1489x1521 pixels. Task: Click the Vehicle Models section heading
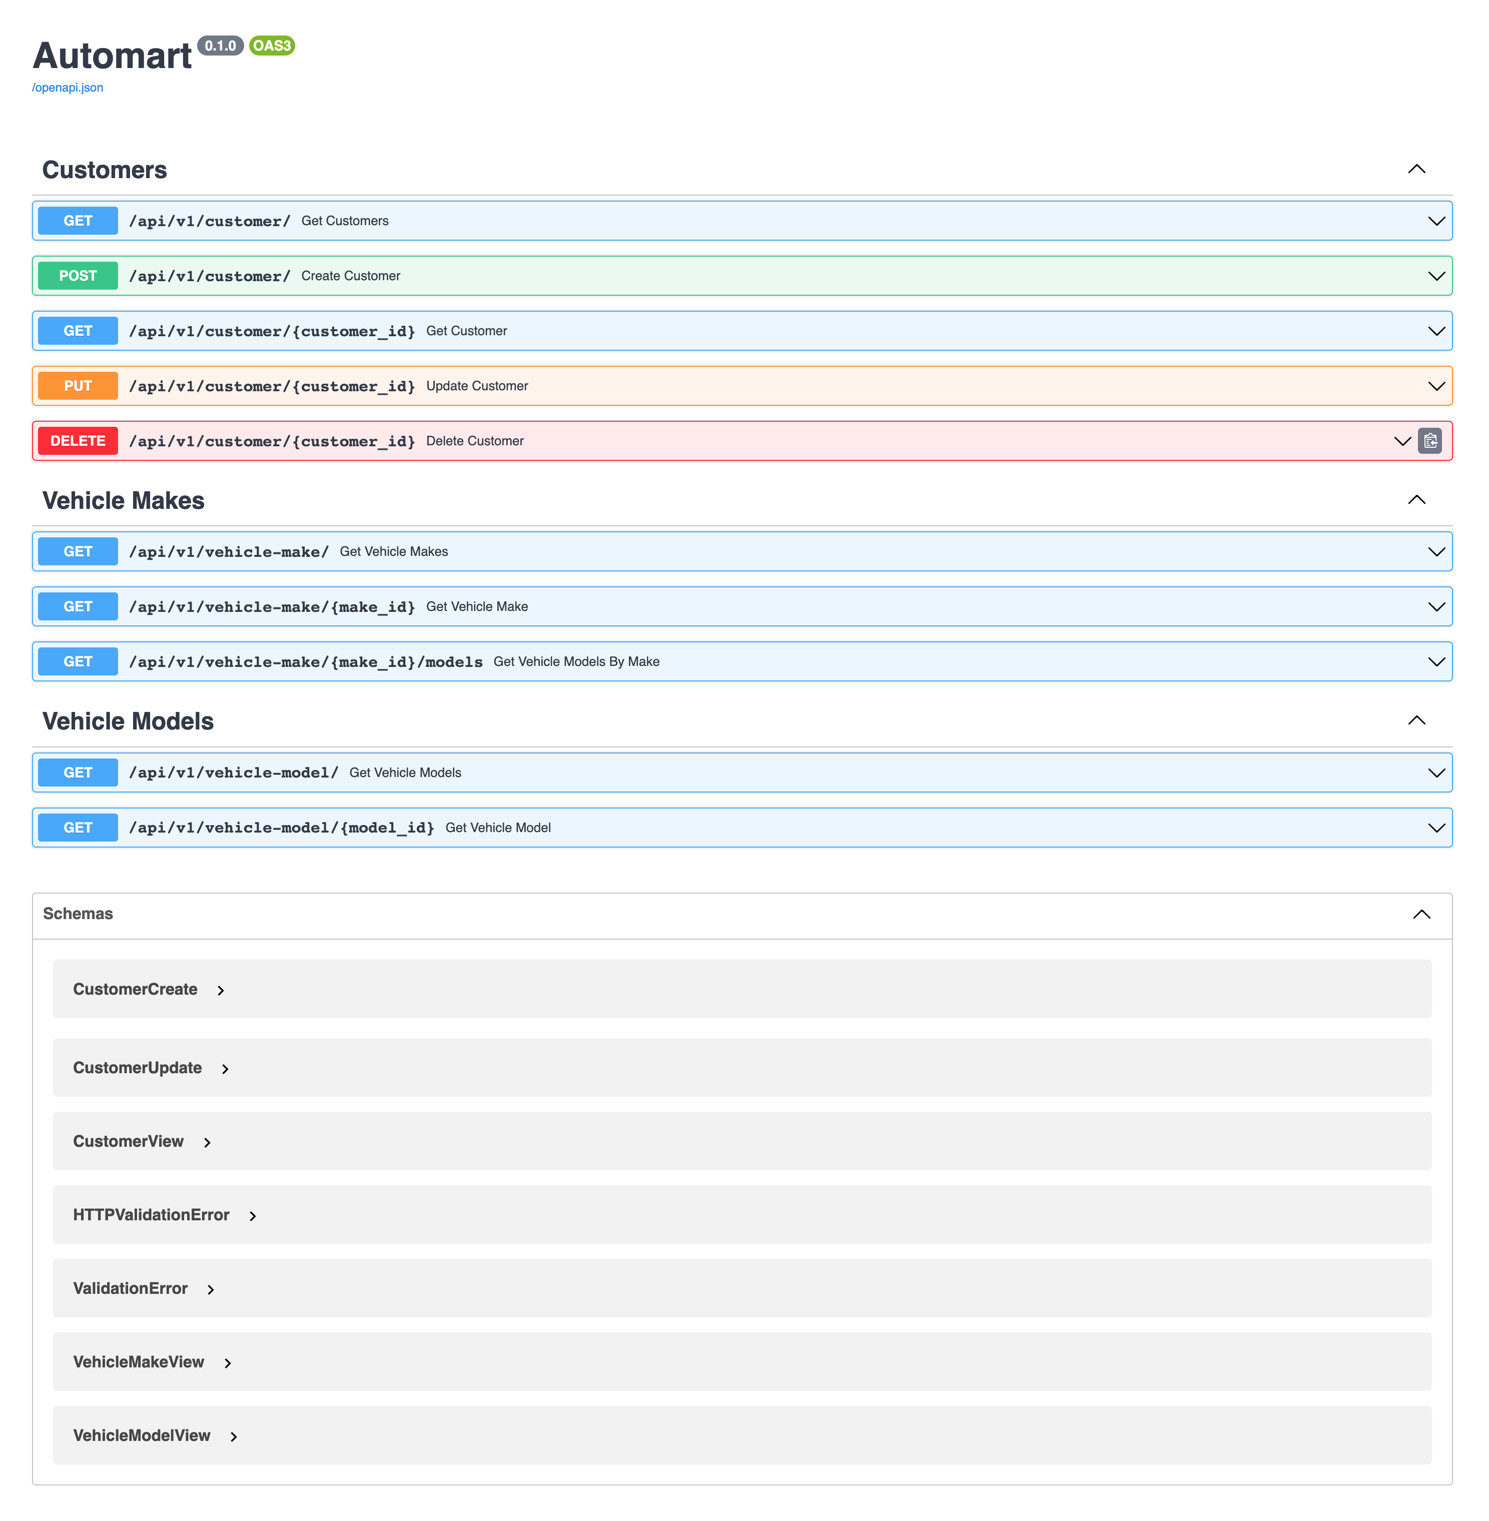[x=128, y=721]
